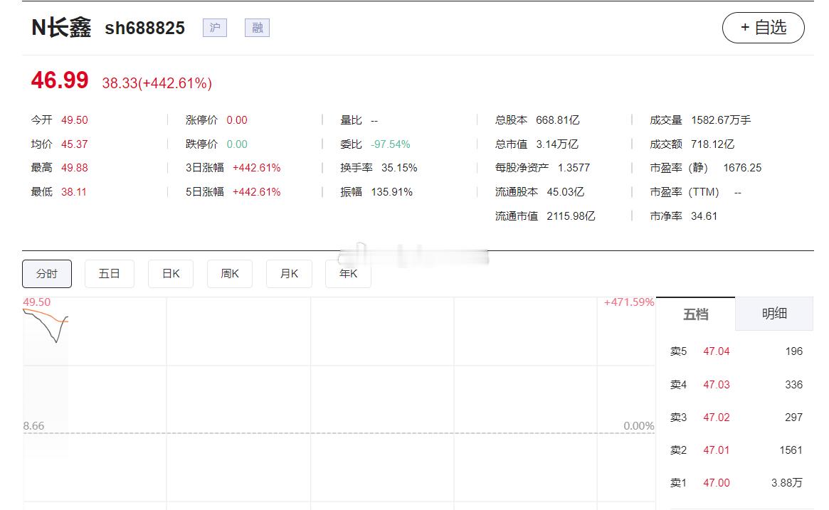Click price change 38.33(+442.61%)

click(157, 83)
